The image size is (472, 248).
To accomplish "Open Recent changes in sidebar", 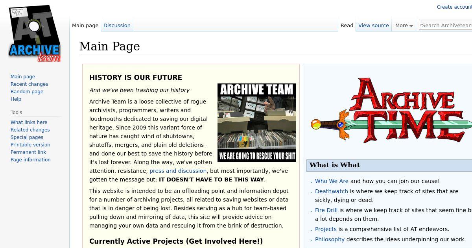I will coord(29,84).
